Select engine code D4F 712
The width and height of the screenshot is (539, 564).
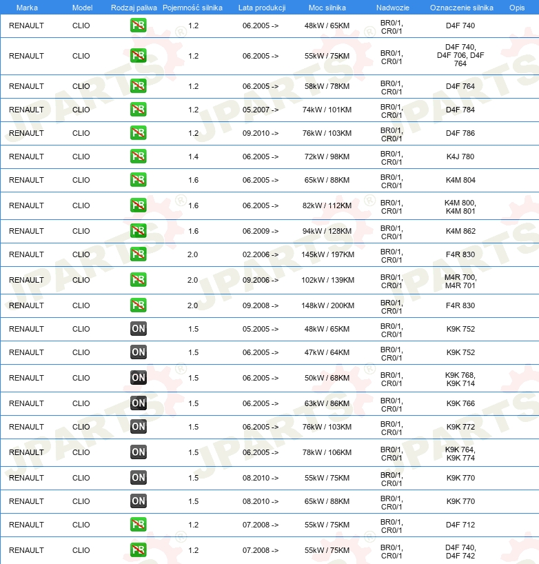pyautogui.click(x=460, y=525)
